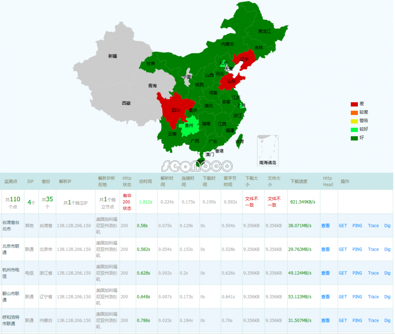The height and width of the screenshot is (334, 395).
Task: Select 贵州 province on the map
Action: [188, 126]
